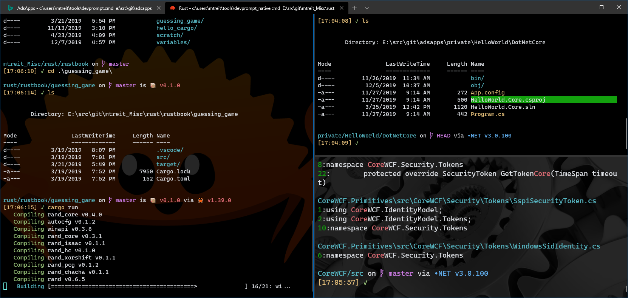This screenshot has height=298, width=628.
Task: Click the guessing_game/ directory entry
Action: point(180,21)
